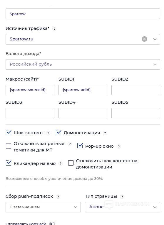
Task: Open help for Кликандер на вью
Action: coord(61,163)
